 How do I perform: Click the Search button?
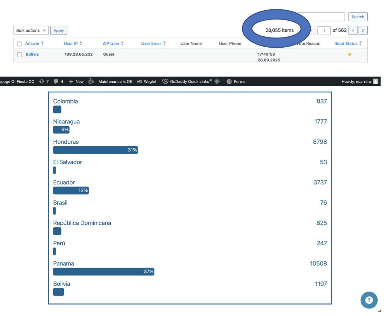(358, 17)
